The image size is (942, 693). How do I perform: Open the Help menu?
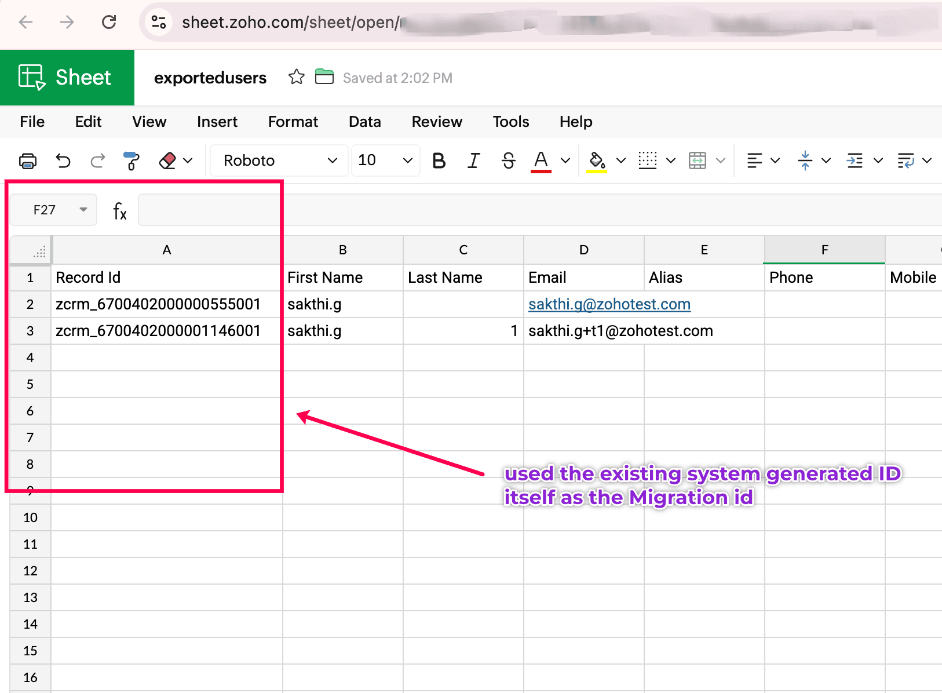click(576, 122)
